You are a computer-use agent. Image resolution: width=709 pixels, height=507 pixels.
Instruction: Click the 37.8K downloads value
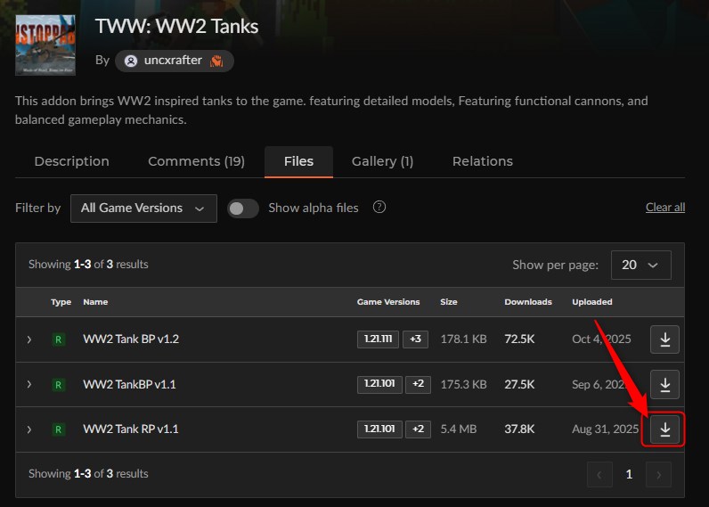point(519,429)
